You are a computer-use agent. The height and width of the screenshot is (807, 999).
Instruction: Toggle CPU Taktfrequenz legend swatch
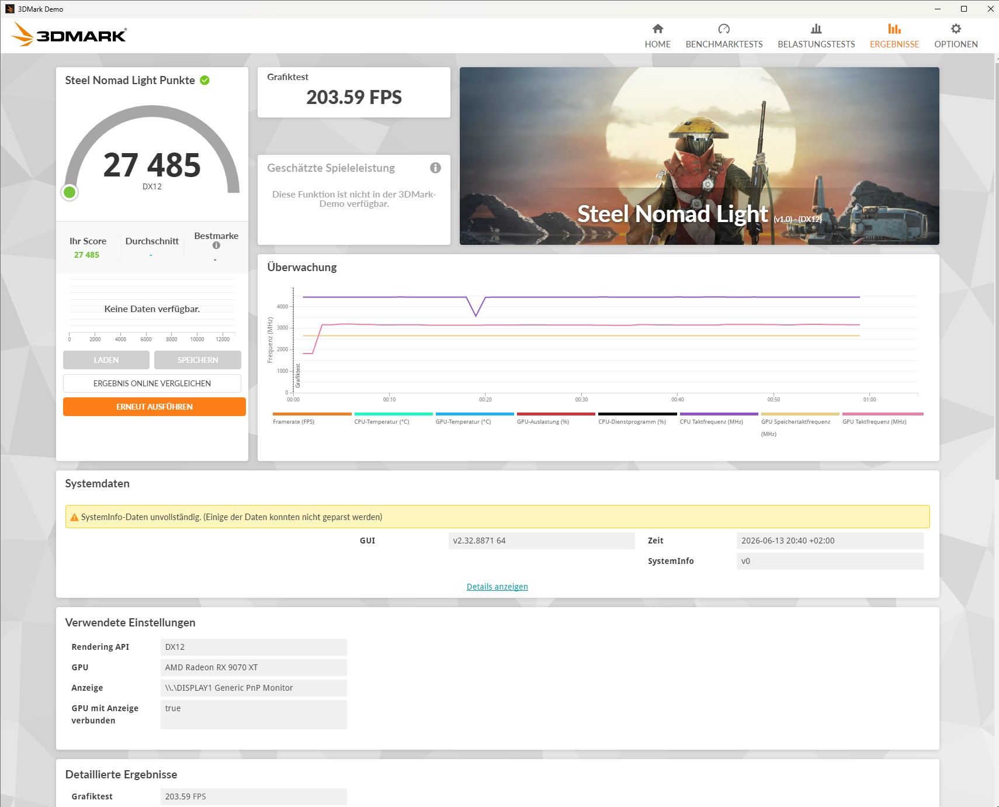point(719,414)
